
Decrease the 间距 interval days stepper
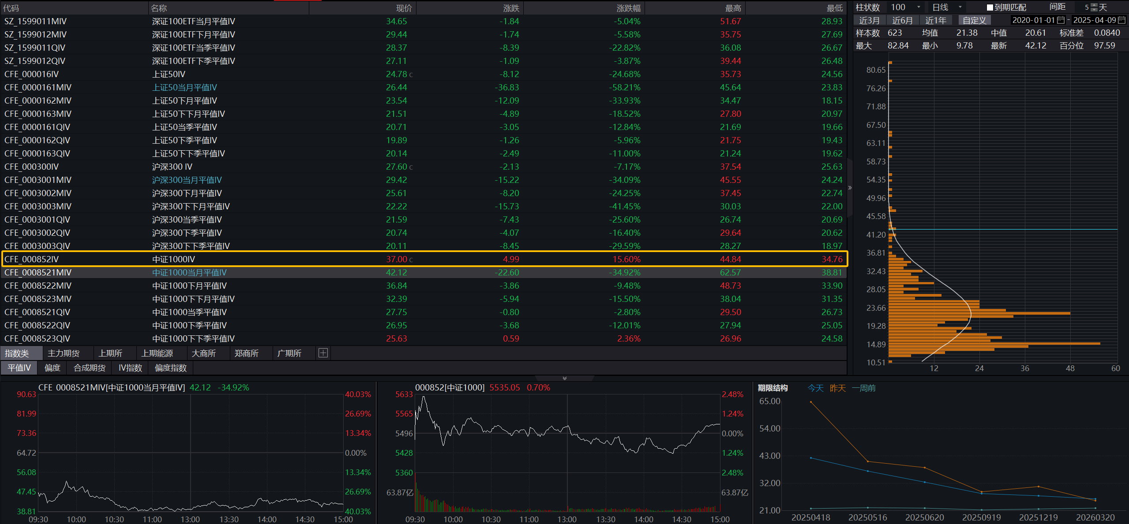(x=1094, y=10)
